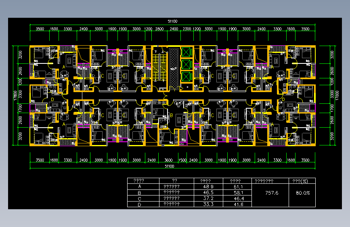The width and height of the screenshot is (350, 227).
Task: Select the ??????? column header in table
Action: [x=264, y=181]
